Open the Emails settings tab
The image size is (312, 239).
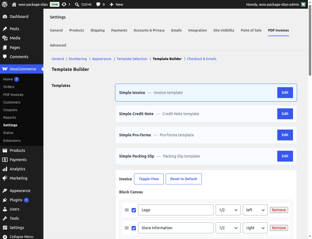tap(176, 30)
